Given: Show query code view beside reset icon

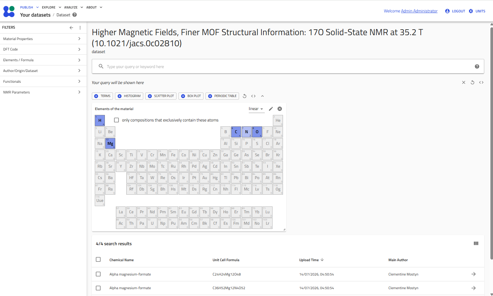Looking at the screenshot, I should coord(481,82).
